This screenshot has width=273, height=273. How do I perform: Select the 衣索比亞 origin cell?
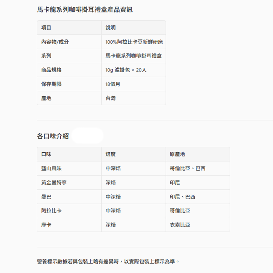tap(180, 225)
